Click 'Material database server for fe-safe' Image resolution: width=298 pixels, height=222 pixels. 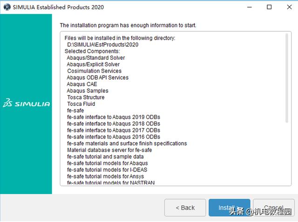109,150
